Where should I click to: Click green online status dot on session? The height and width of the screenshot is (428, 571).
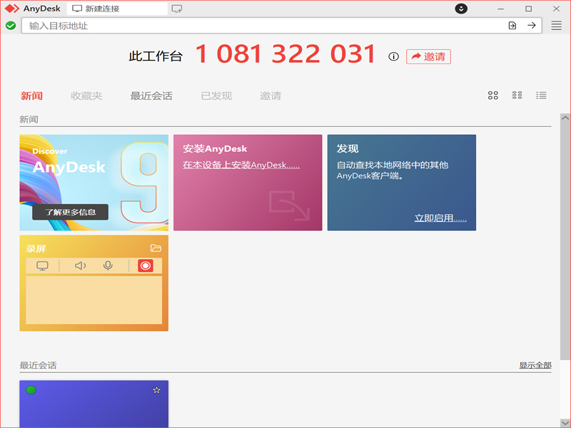click(31, 390)
